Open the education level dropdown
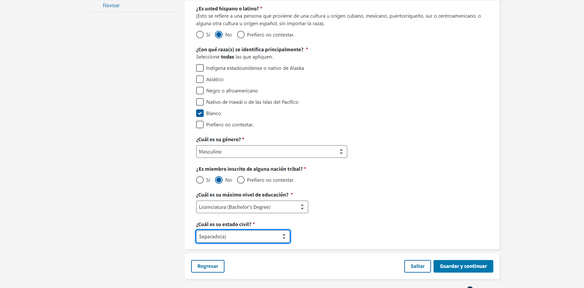Image resolution: width=584 pixels, height=288 pixels. click(x=252, y=207)
